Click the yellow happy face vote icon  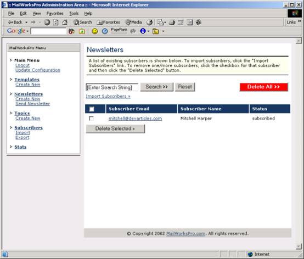tap(95, 31)
